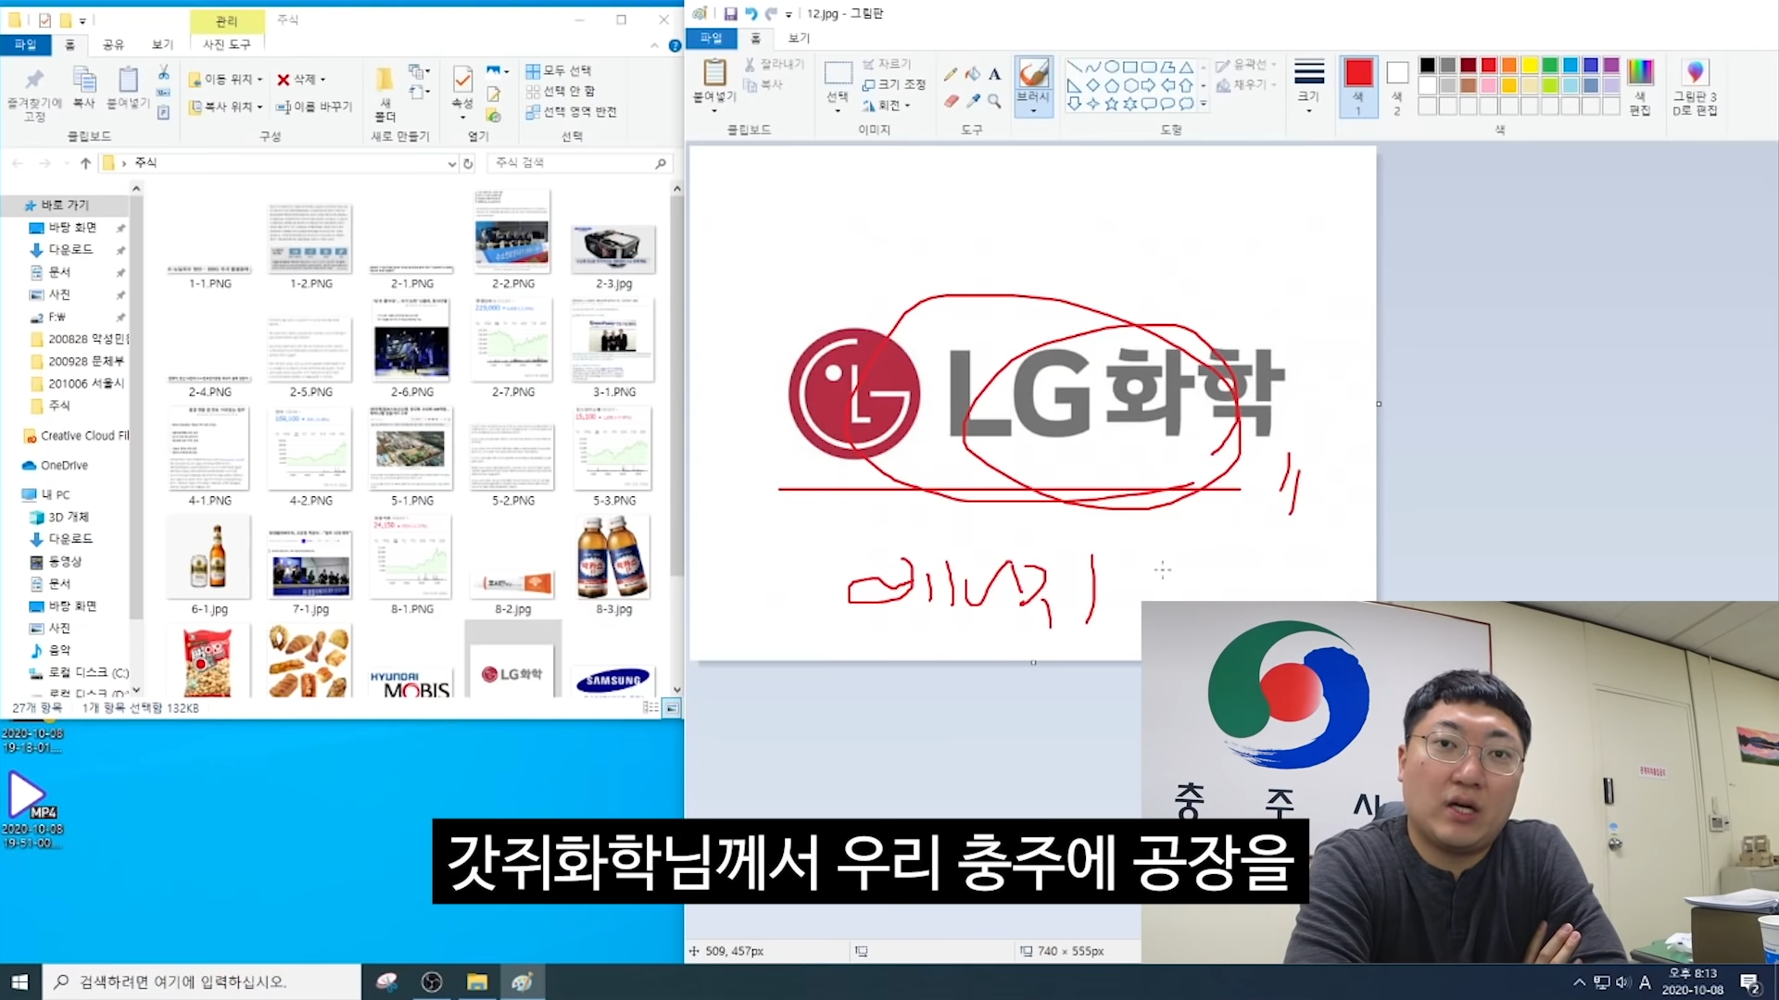This screenshot has width=1779, height=1000.
Task: Select the Fill with color bucket tool
Action: coord(972,74)
